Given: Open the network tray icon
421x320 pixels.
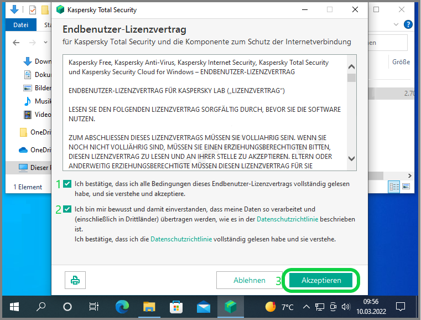Looking at the screenshot, I should click(320, 307).
